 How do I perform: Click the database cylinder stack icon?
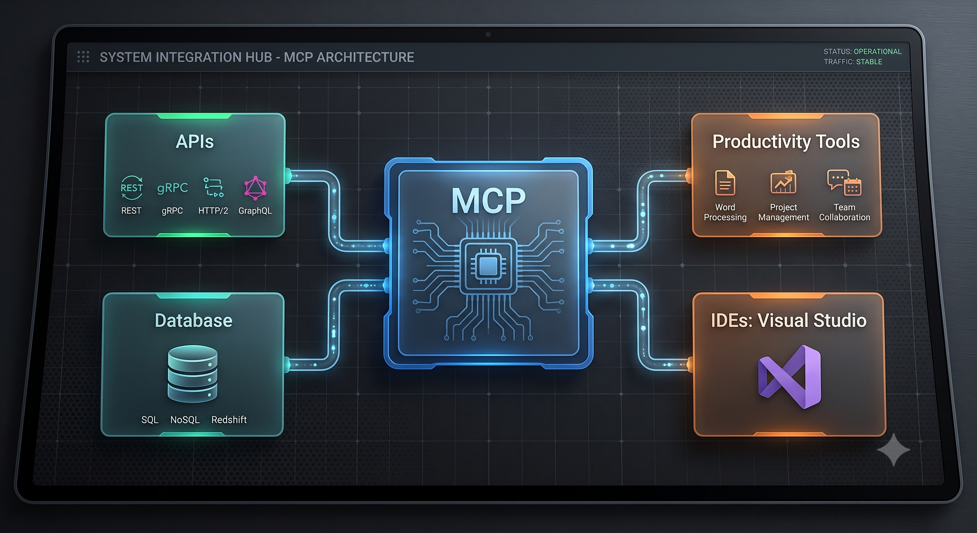coord(193,373)
